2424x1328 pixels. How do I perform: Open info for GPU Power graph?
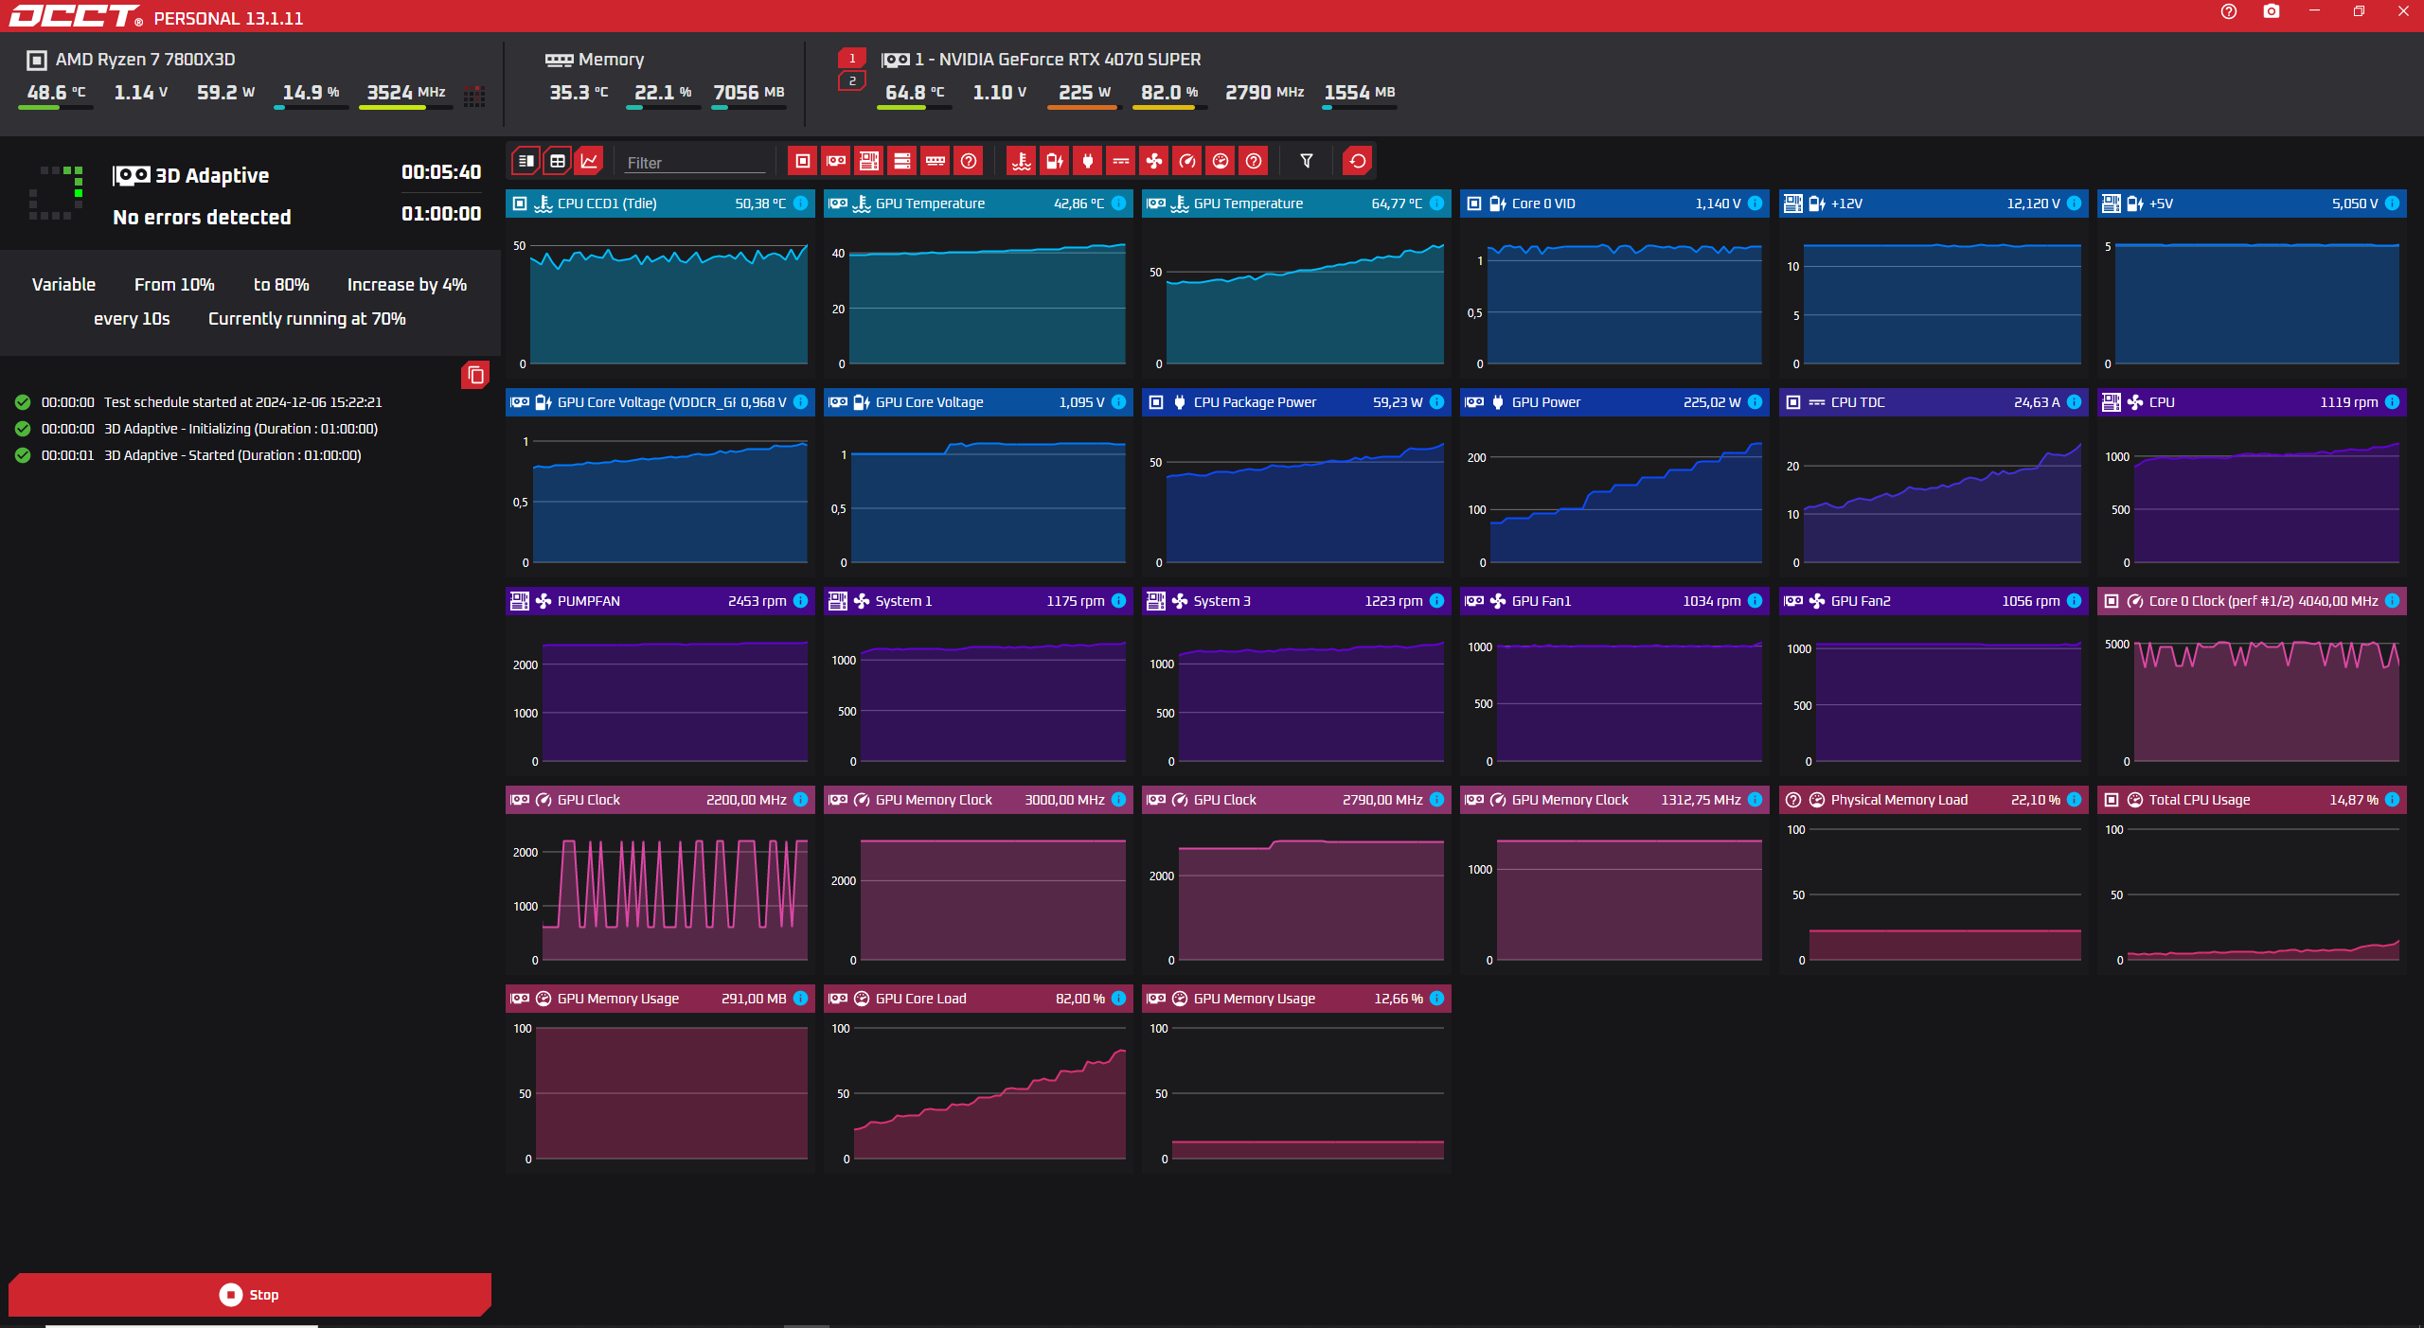(1755, 402)
